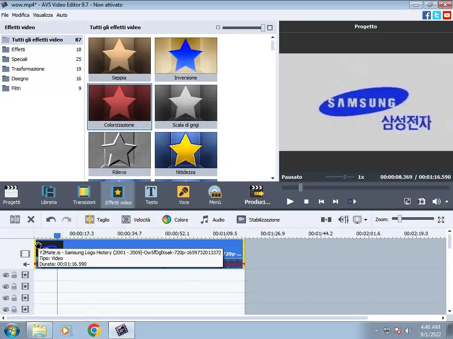Viewport: 453px width, 339px height.
Task: Open Chrome from the taskbar
Action: 94,330
